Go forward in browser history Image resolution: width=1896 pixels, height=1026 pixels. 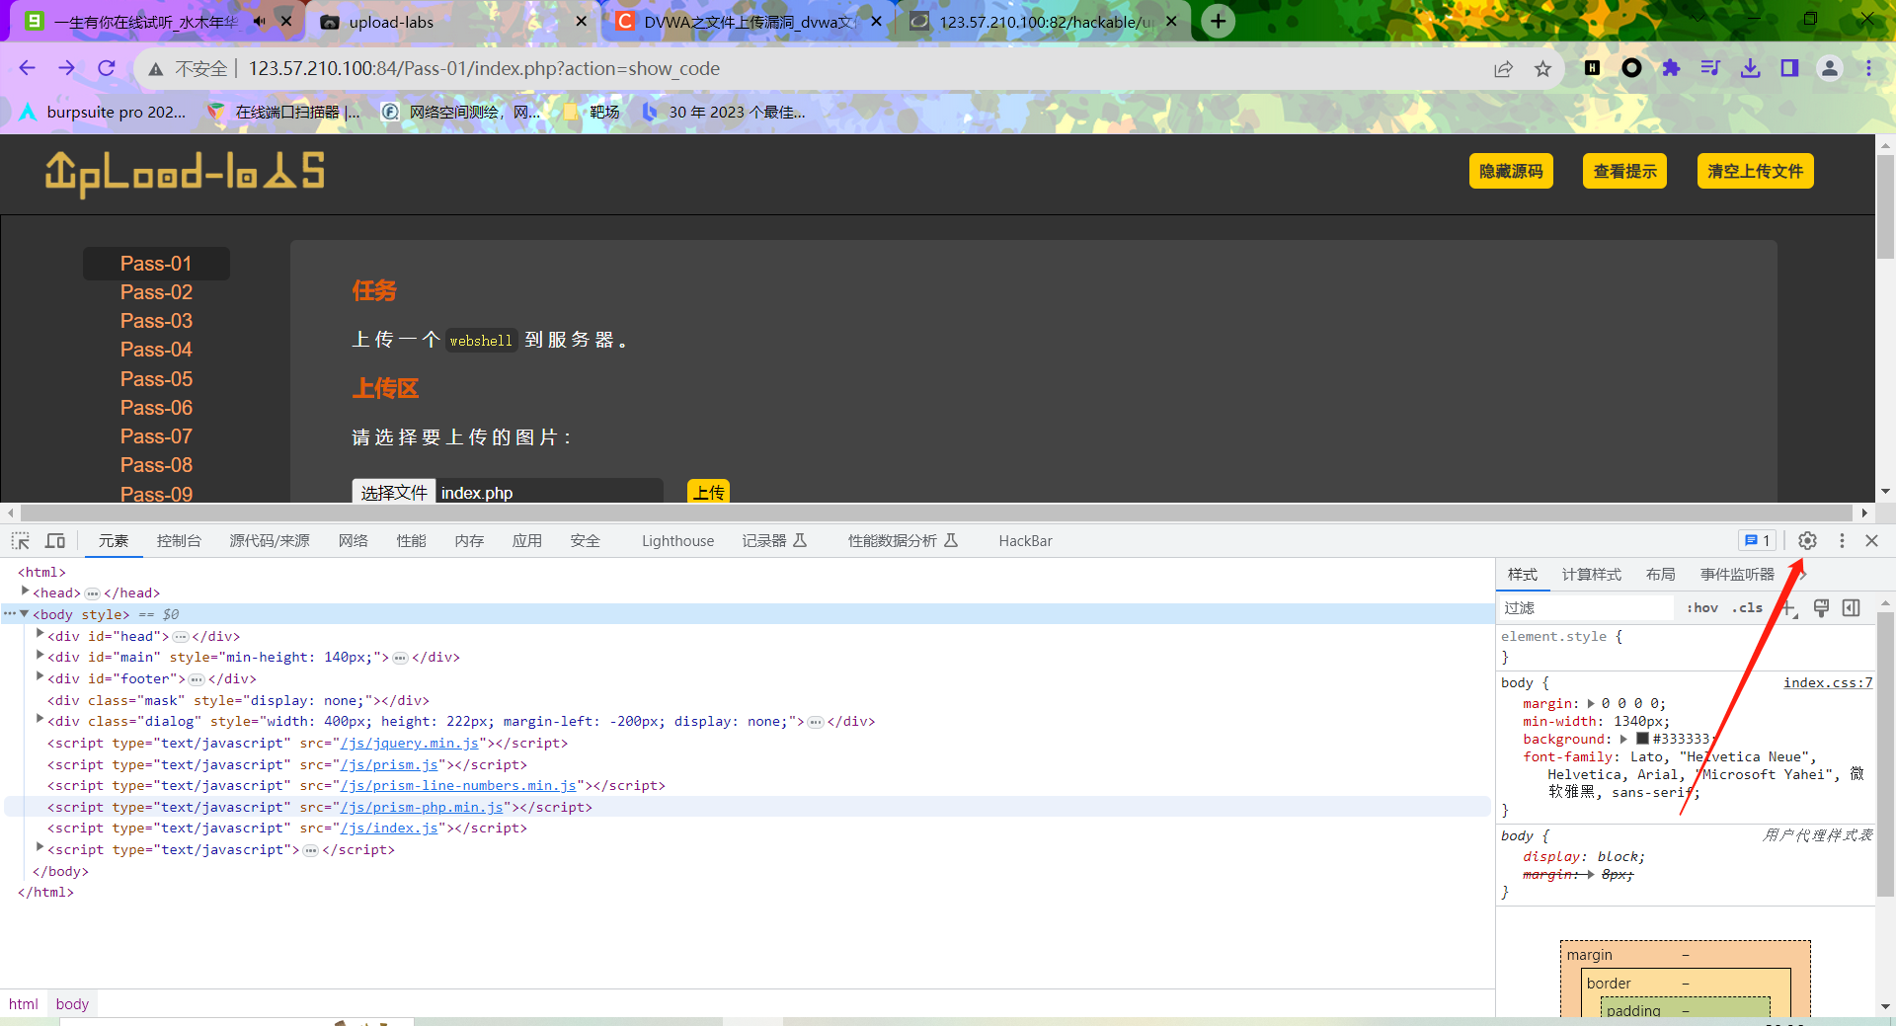pyautogui.click(x=66, y=68)
